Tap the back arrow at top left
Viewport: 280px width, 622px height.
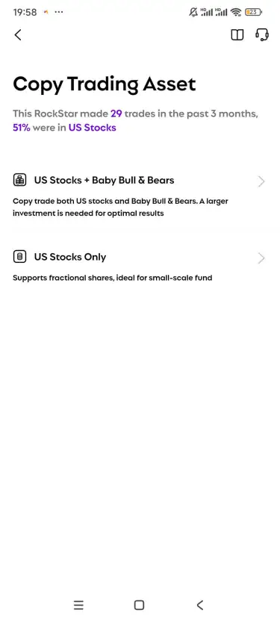click(18, 35)
